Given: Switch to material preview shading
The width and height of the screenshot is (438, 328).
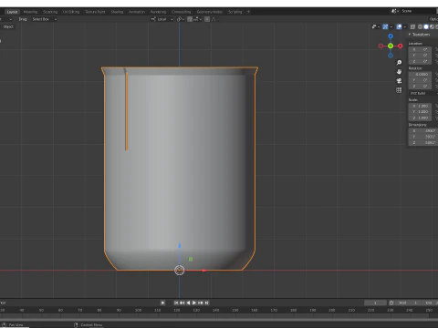Looking at the screenshot, I should pos(432,26).
